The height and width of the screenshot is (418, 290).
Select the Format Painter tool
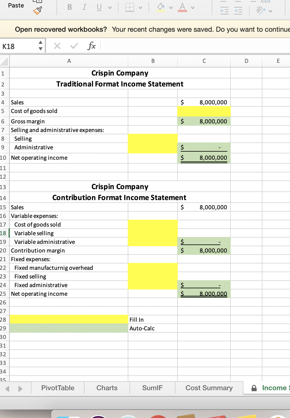(x=37, y=10)
